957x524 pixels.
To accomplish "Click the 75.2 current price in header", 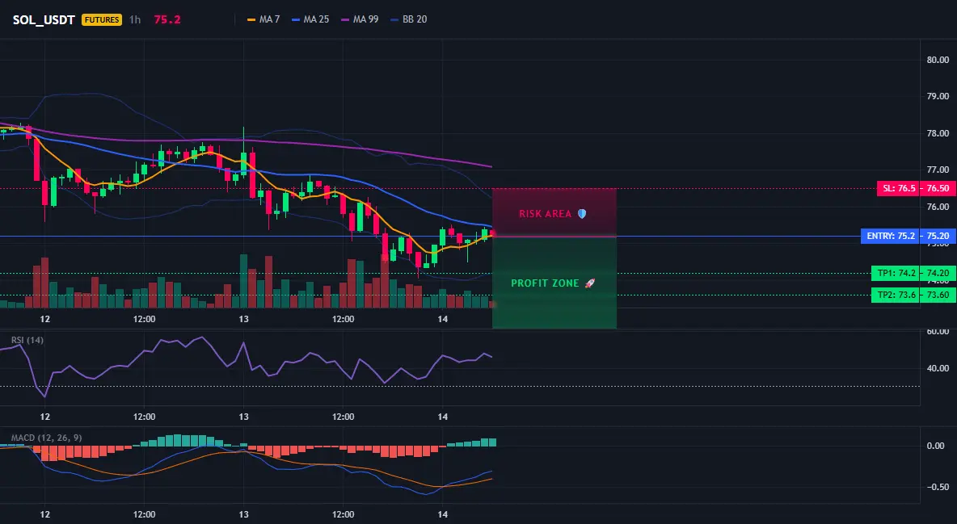I will (167, 19).
